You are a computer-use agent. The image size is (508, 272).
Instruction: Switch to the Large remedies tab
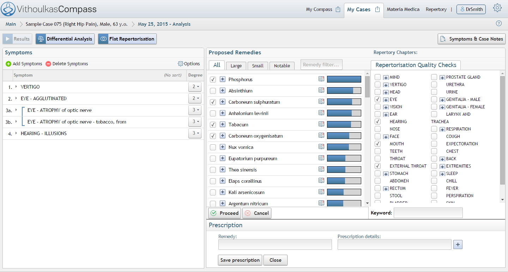(x=236, y=66)
